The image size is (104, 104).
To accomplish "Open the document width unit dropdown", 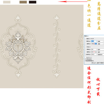I will [101, 50].
